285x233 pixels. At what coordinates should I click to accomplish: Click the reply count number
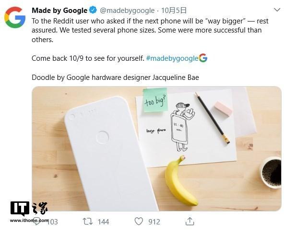53,222
